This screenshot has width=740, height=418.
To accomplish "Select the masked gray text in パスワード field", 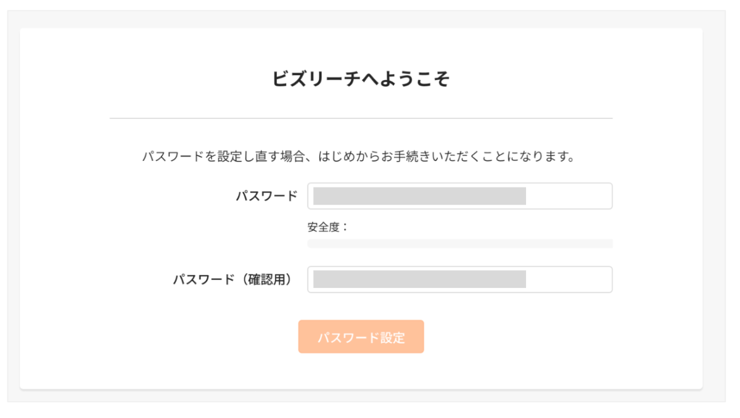I will [419, 196].
